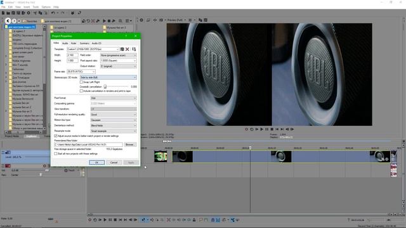Click the Height input field
Image resolution: width=406 pixels, height=228 pixels.
72,61
